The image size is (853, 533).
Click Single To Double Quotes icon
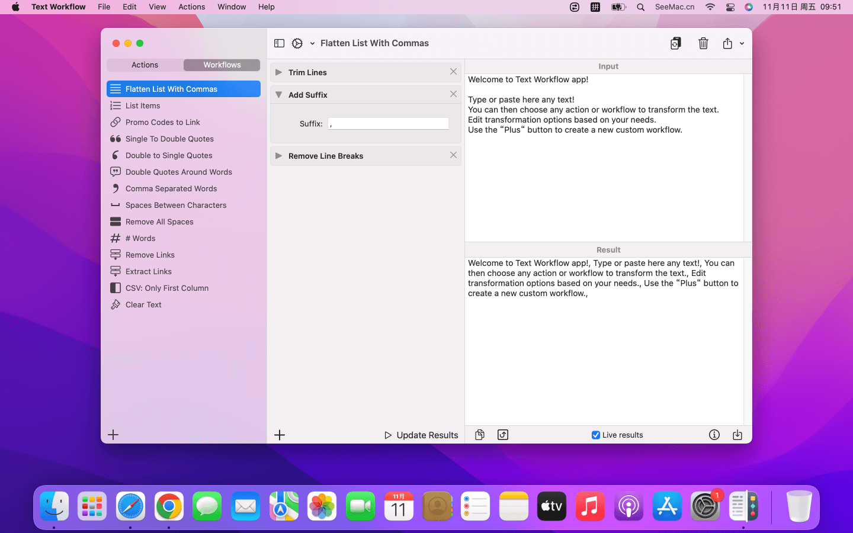pyautogui.click(x=116, y=139)
